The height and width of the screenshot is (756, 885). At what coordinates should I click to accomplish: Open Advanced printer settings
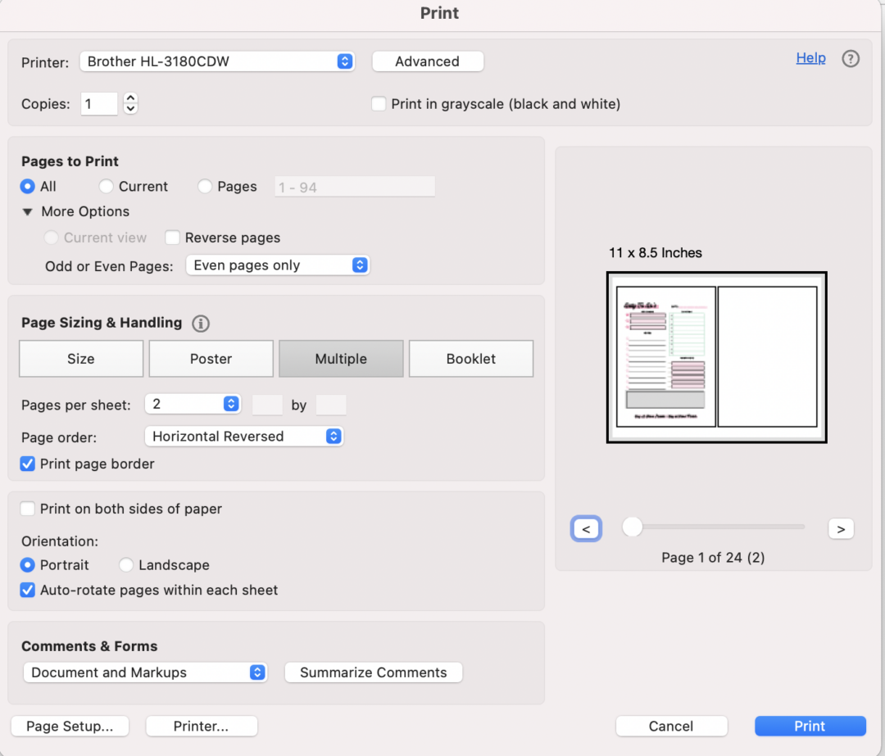tap(427, 61)
